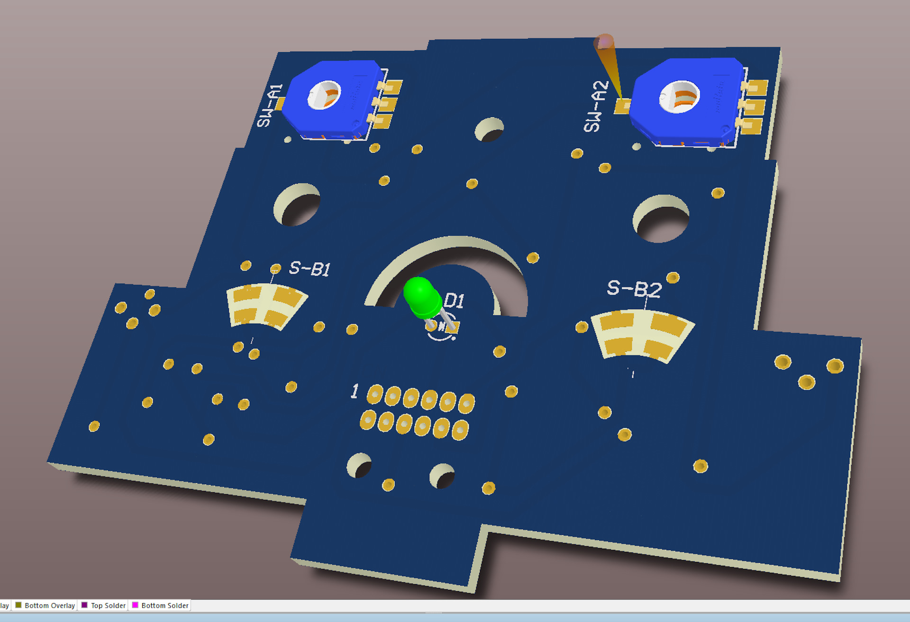Switch to the Bottom Overlay layer tab
This screenshot has height=622, width=910.
click(x=49, y=605)
